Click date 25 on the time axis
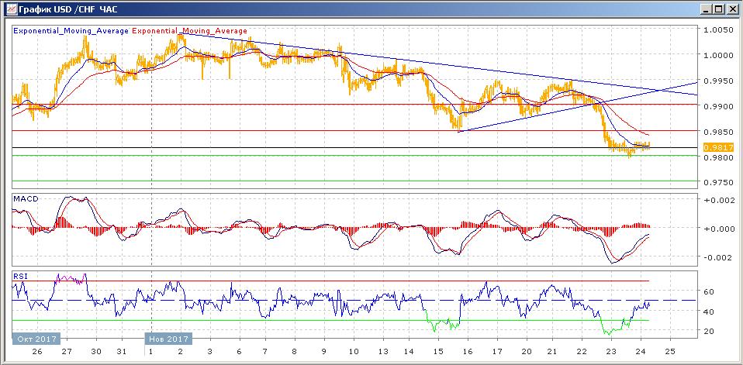The width and height of the screenshot is (743, 365). 671,350
